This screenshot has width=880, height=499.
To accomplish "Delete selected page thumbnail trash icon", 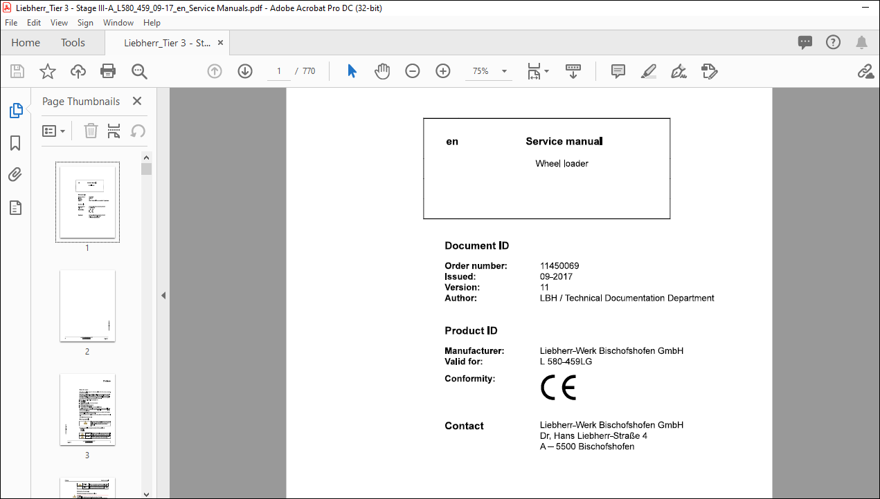I will (91, 131).
